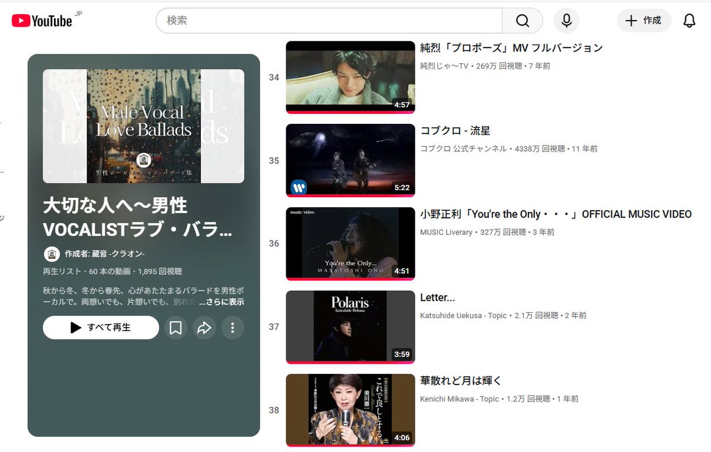Click the 4:57 duration badge
Image resolution: width=711 pixels, height=452 pixels.
click(402, 105)
